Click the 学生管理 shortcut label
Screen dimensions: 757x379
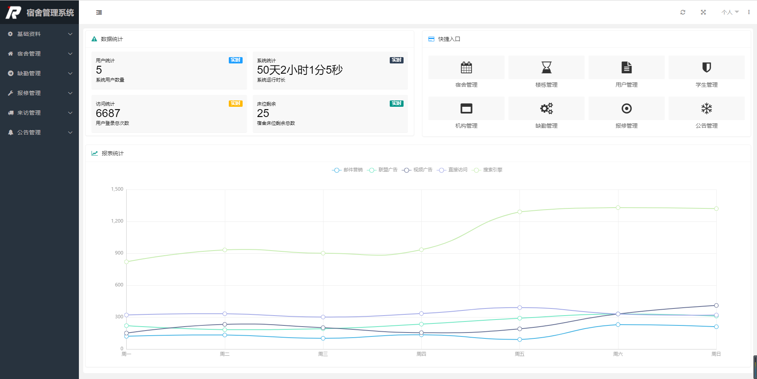tap(707, 85)
